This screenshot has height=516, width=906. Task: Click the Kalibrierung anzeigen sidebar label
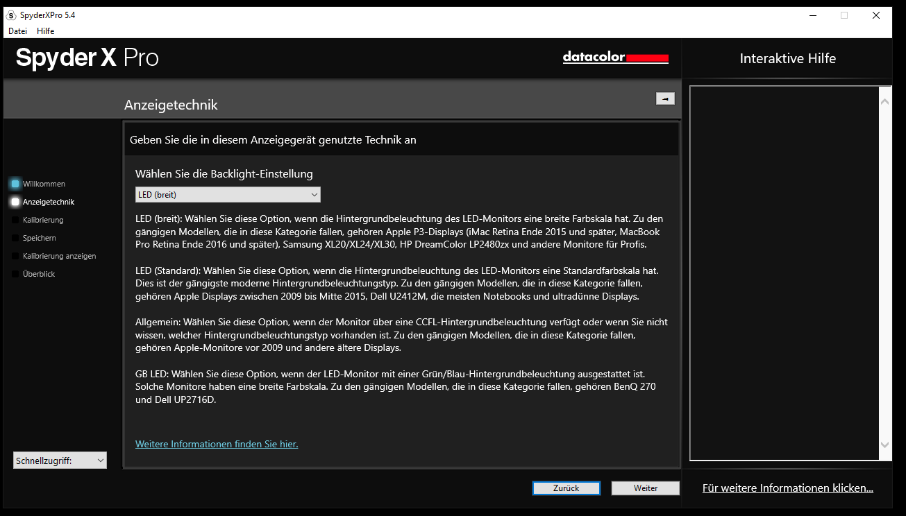coord(60,256)
